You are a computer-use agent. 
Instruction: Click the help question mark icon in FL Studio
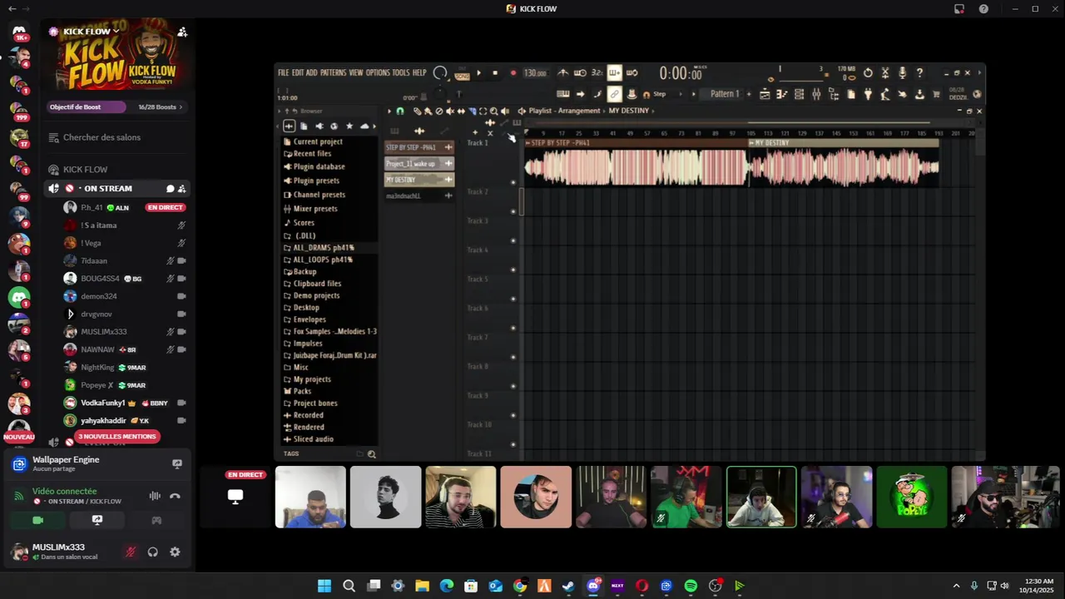(919, 73)
